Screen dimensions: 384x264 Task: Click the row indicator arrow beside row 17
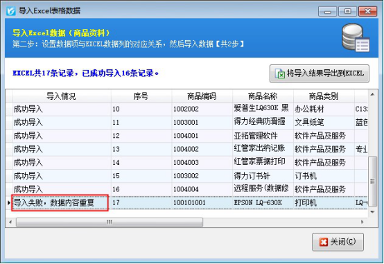pyautogui.click(x=9, y=202)
